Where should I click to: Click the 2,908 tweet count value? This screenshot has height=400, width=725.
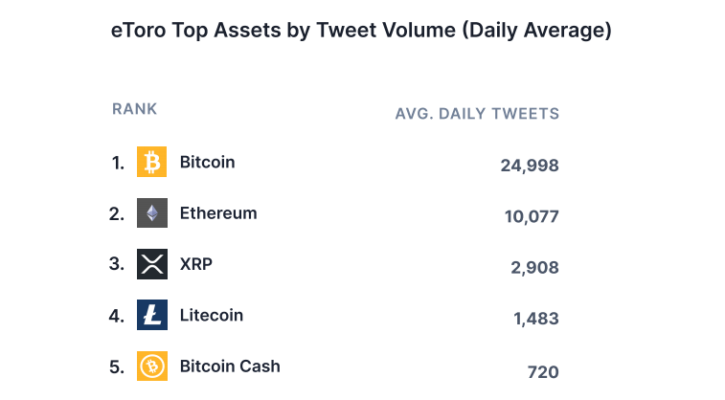point(535,267)
